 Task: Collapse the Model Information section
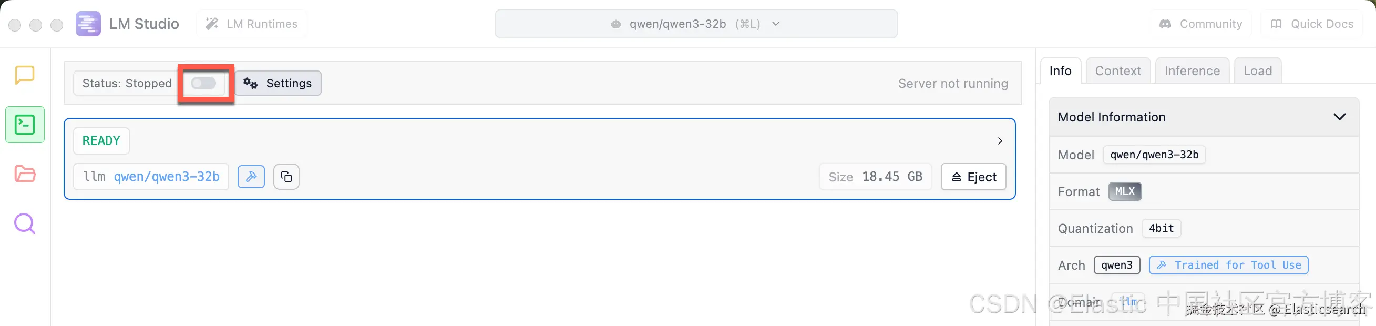[1339, 117]
